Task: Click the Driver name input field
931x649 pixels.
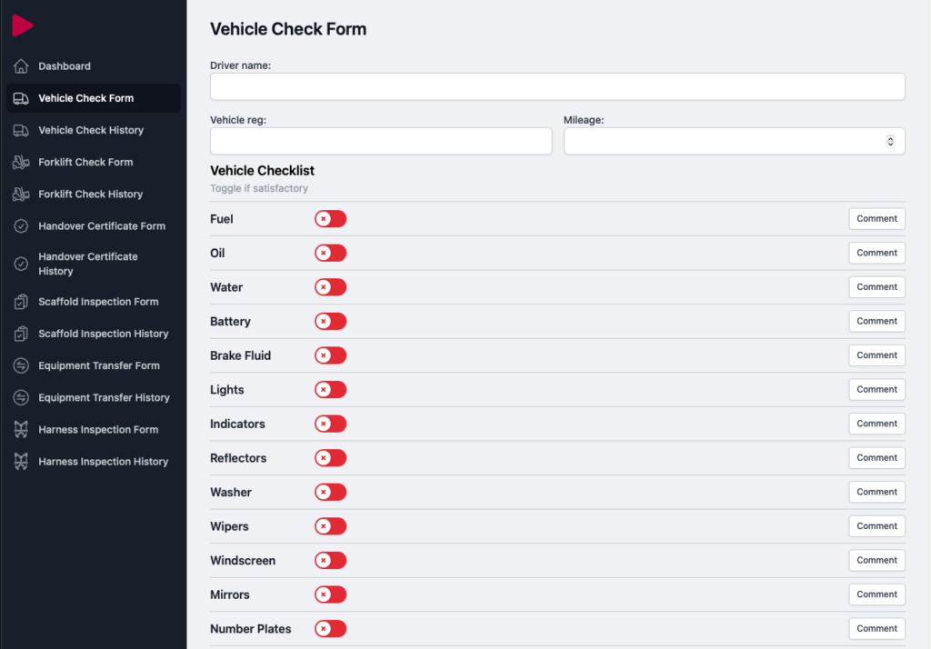Action: [x=557, y=86]
